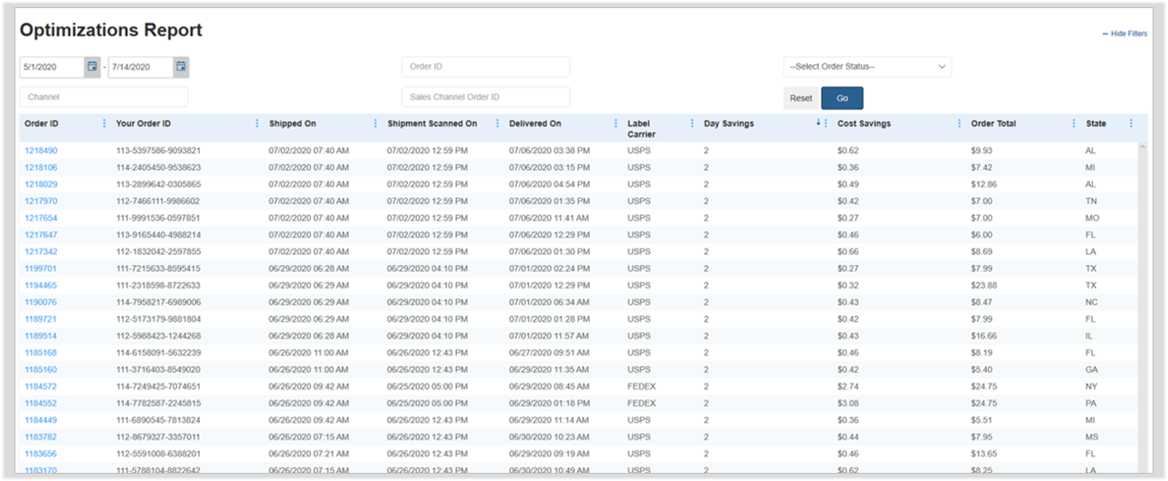
Task: Open order 1217342 link
Action: point(41,251)
